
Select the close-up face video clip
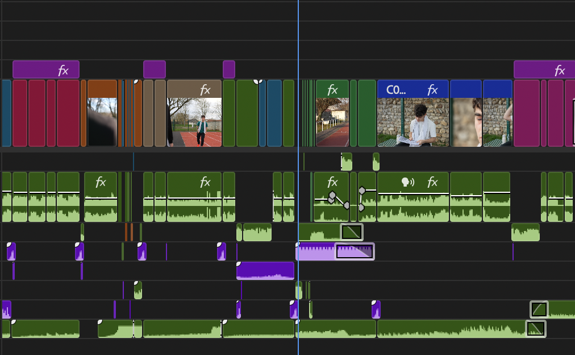pos(466,113)
